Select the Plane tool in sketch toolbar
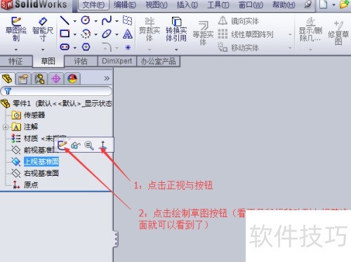 pos(128,20)
